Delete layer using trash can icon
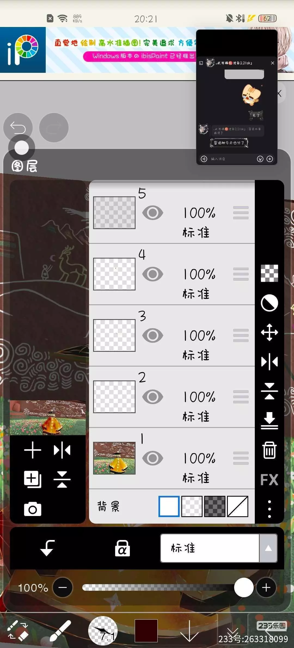Screen dimensions: 294x648 [x=269, y=450]
